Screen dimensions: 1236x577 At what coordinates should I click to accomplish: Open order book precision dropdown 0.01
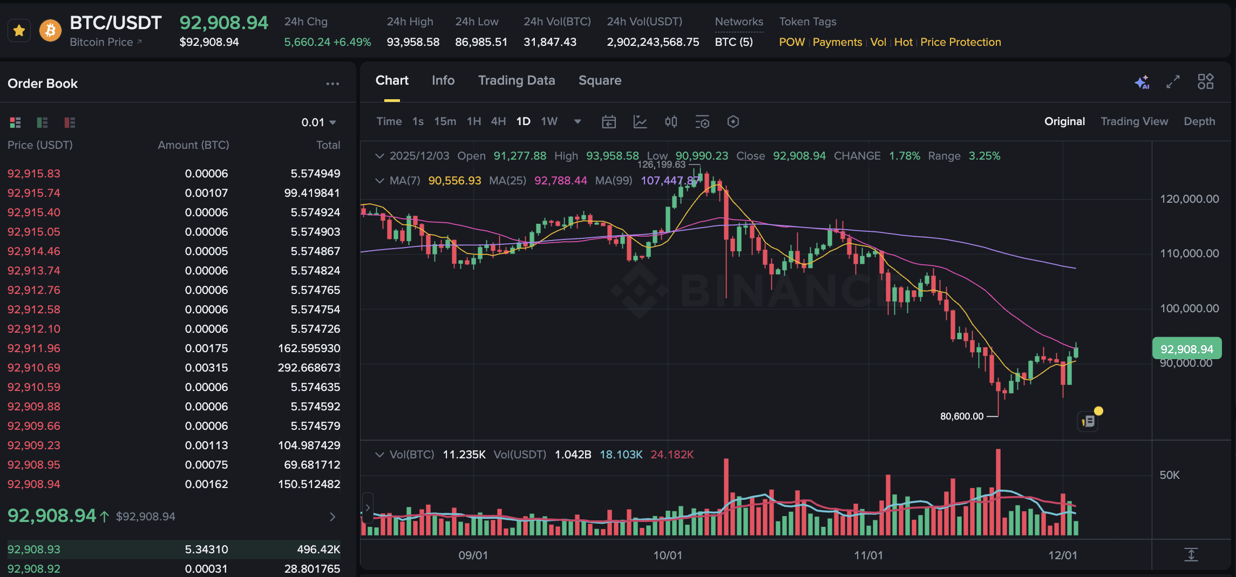(x=318, y=122)
